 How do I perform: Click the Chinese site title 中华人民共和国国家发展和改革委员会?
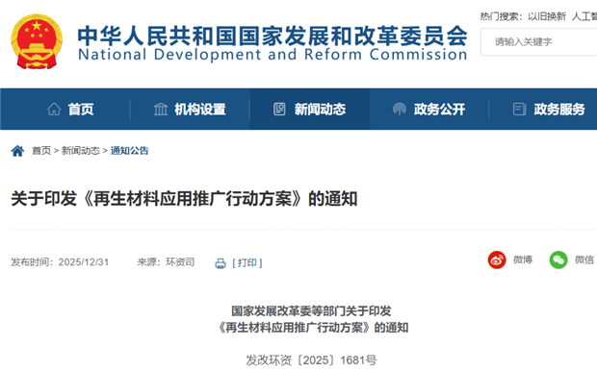[273, 36]
